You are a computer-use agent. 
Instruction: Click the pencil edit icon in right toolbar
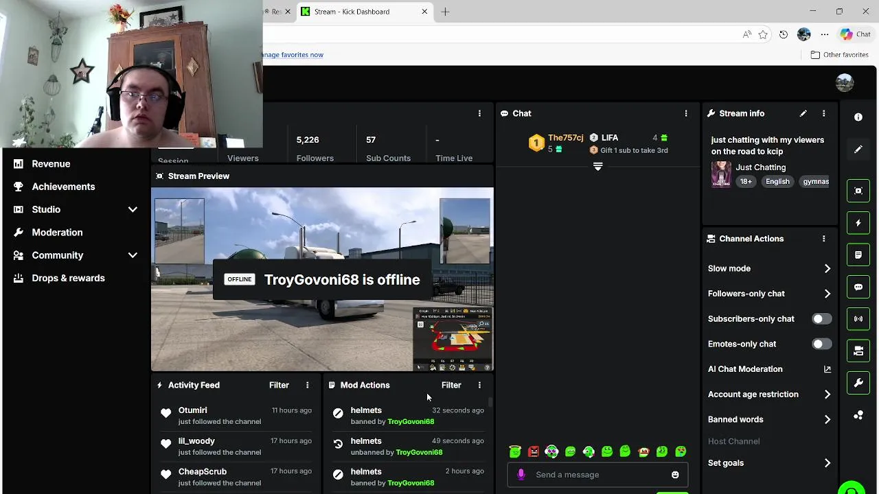coord(858,150)
